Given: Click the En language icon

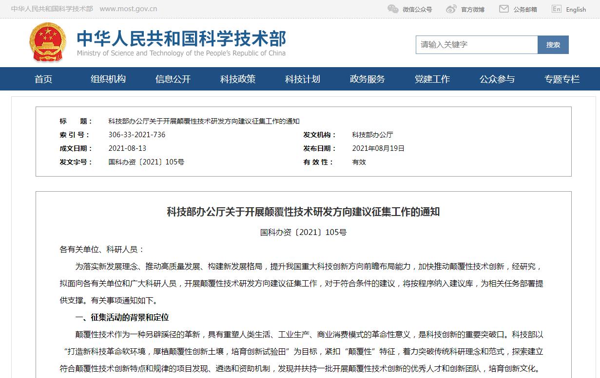Looking at the screenshot, I should coord(556,9).
